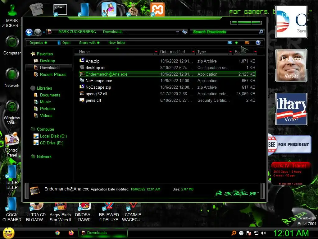Select Downloads in the navigation pane

48,68
